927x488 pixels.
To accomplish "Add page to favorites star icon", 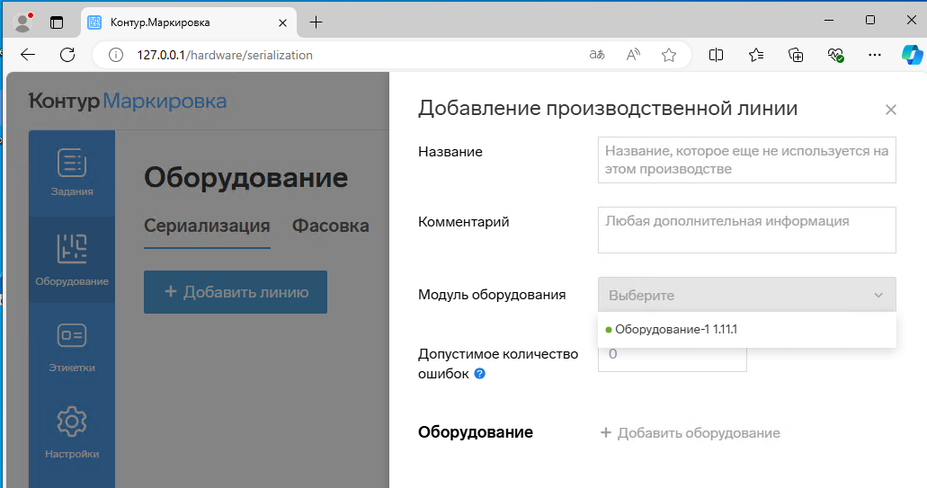I will [668, 55].
